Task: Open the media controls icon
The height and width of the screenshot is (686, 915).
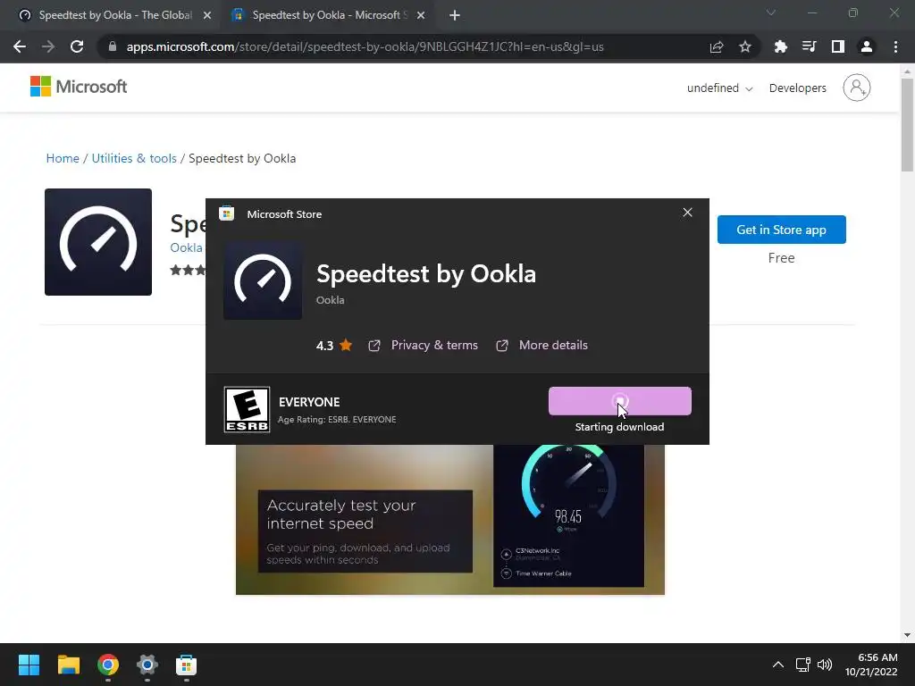Action: [x=809, y=46]
